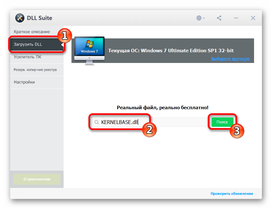Screen dimensions: 272x209
Task: Close the DLL Suite window
Action: [x=253, y=18]
